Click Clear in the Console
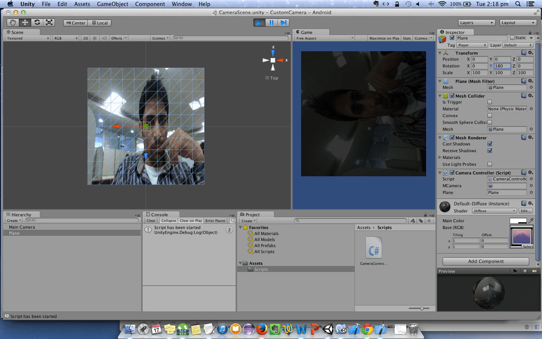 coord(151,221)
